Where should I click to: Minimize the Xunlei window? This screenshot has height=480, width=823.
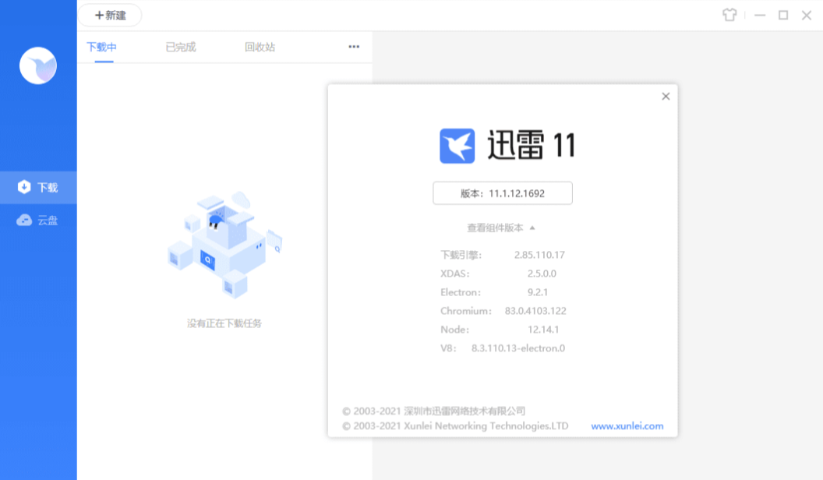pyautogui.click(x=760, y=16)
